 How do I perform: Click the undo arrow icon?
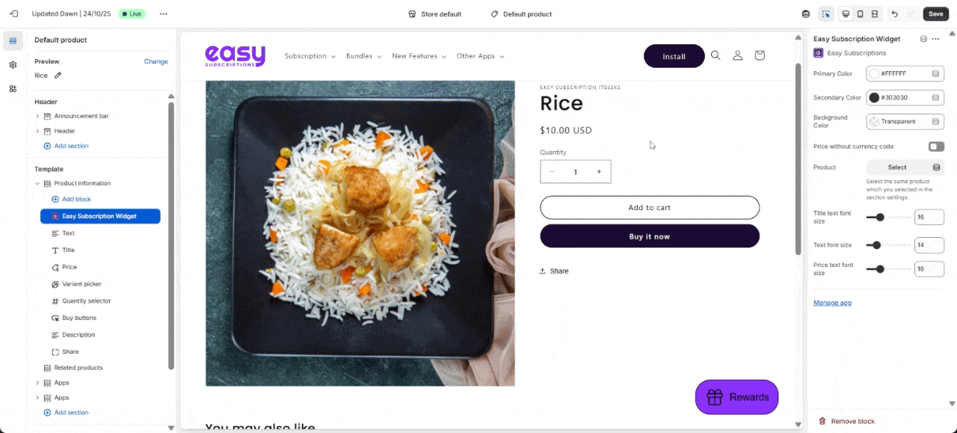895,14
